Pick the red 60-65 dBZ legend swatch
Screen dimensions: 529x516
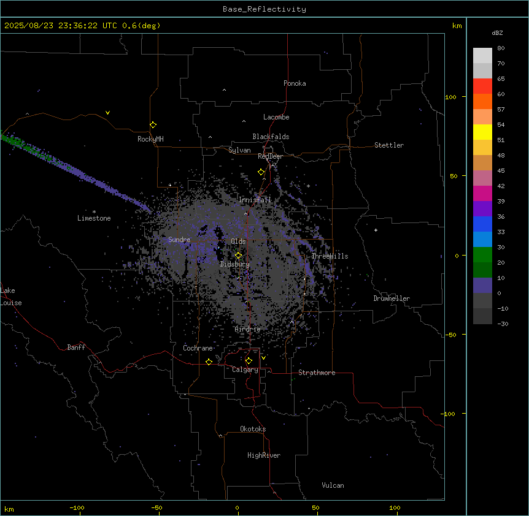(x=482, y=86)
